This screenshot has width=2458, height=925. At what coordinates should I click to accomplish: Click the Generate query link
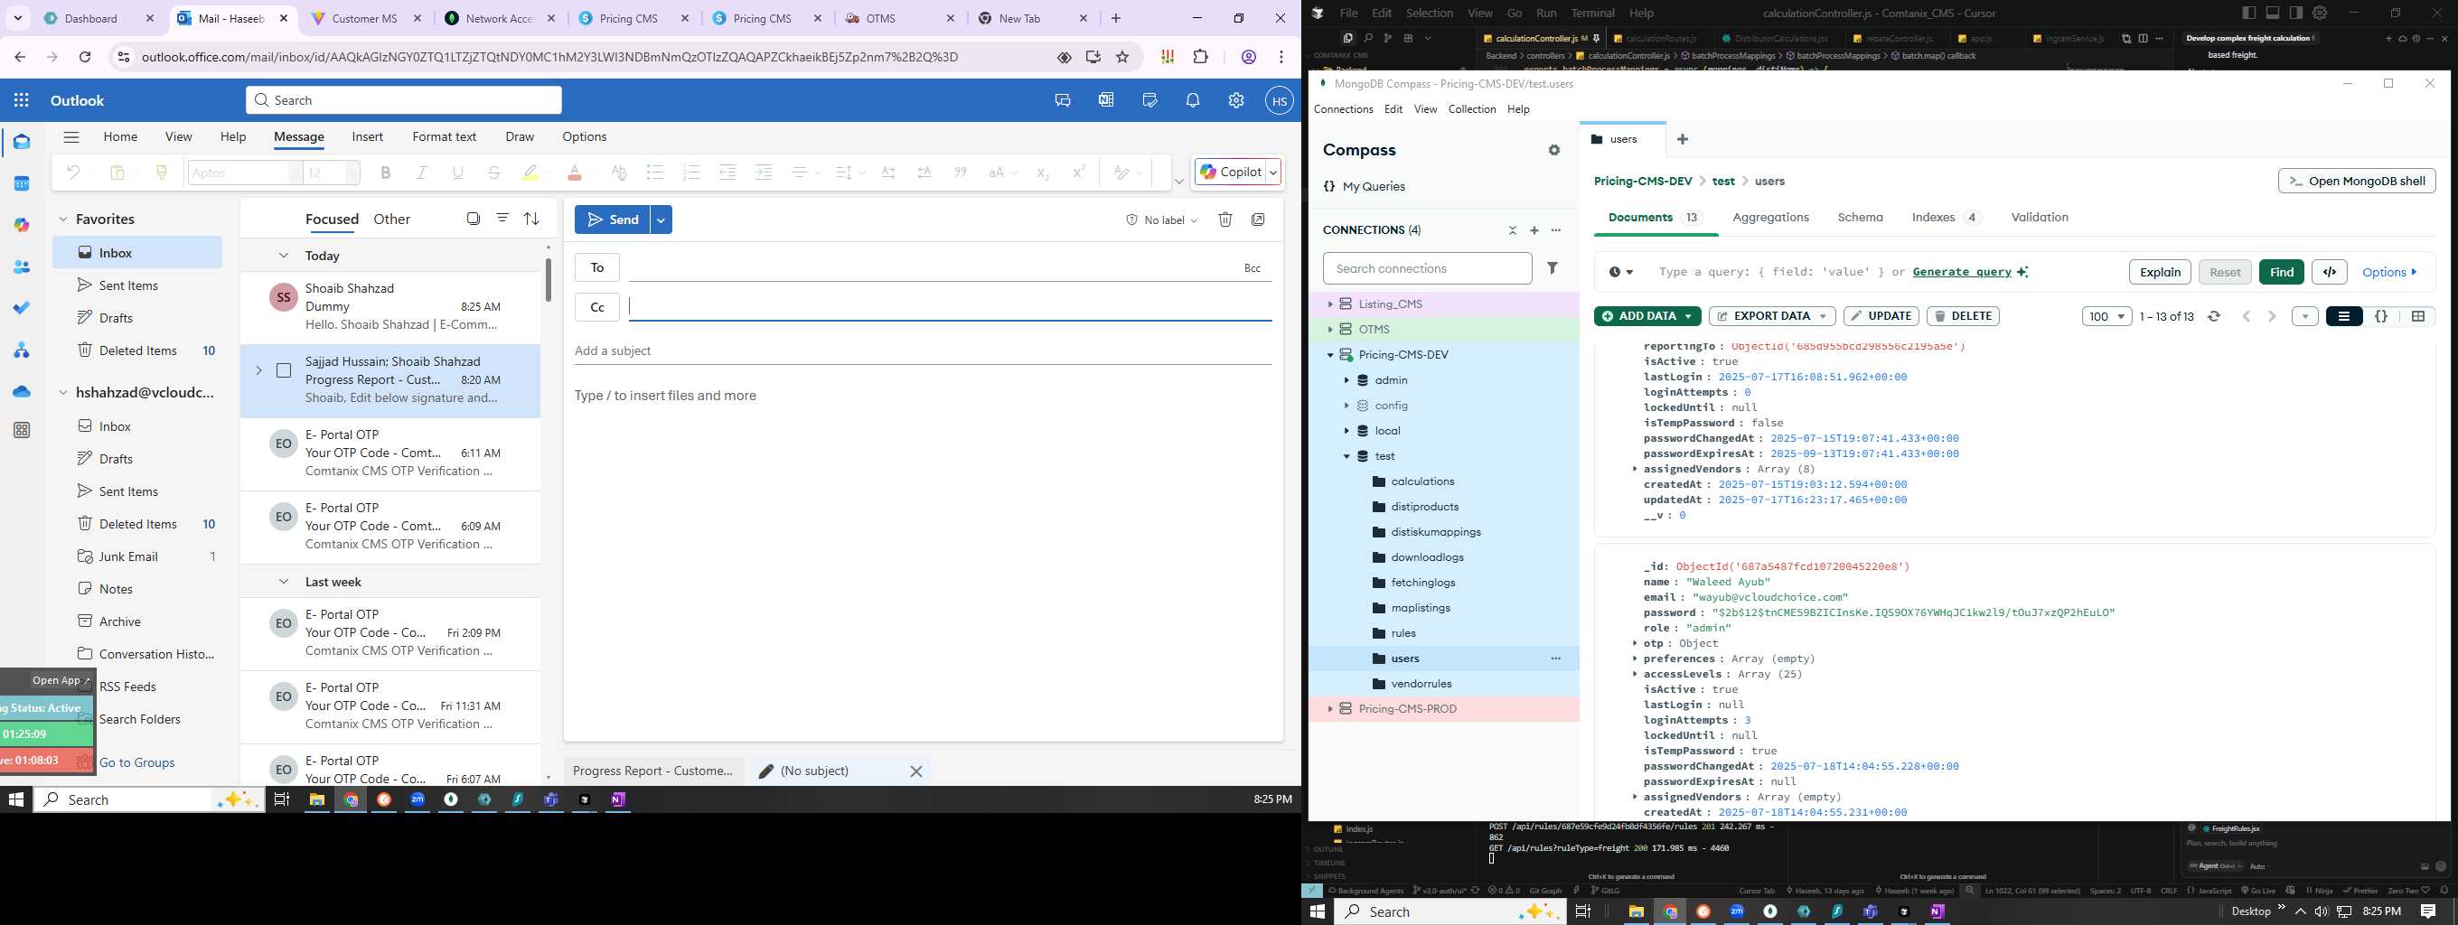click(1962, 272)
